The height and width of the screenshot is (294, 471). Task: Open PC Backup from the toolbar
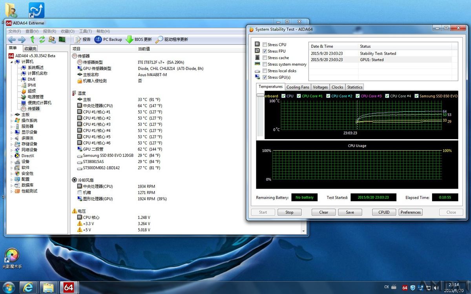pyautogui.click(x=108, y=40)
